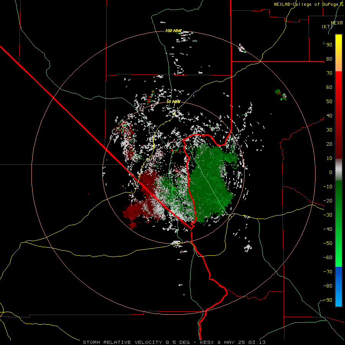The height and width of the screenshot is (345, 345).
Task: Click the "100 NMI" range ring label
Action: pos(173,31)
